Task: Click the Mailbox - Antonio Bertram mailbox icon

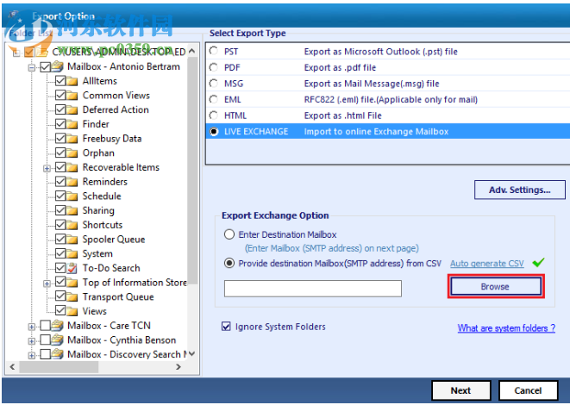Action: point(58,66)
